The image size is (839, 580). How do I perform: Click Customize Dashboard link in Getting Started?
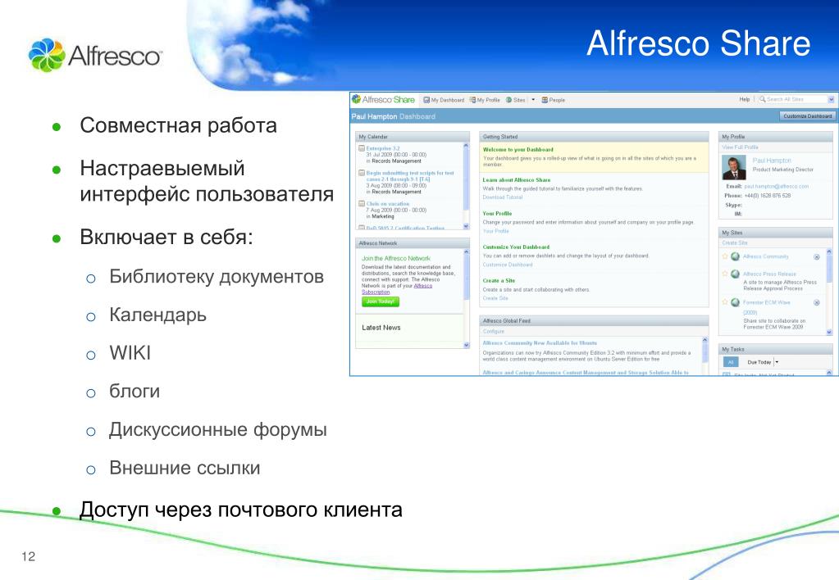507,265
